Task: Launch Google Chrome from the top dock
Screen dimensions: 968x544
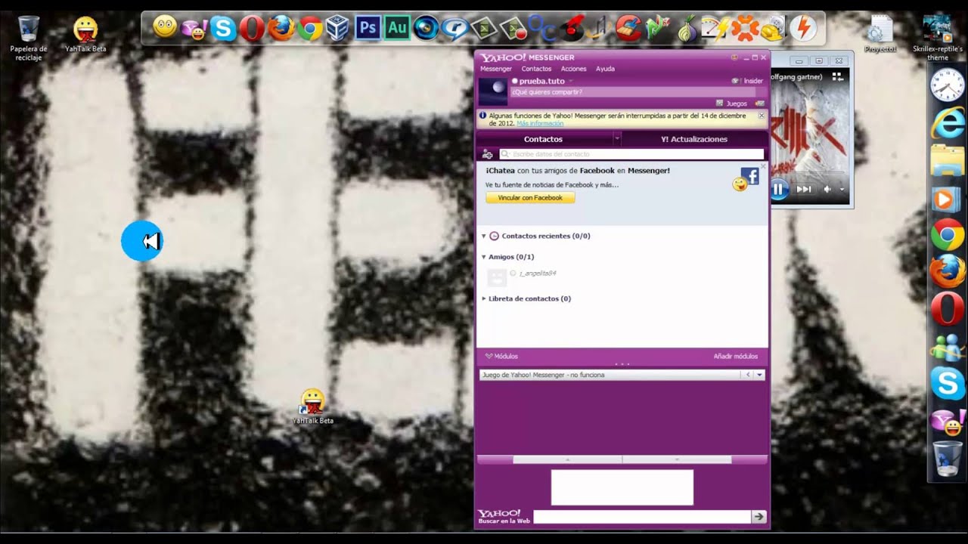Action: point(309,29)
